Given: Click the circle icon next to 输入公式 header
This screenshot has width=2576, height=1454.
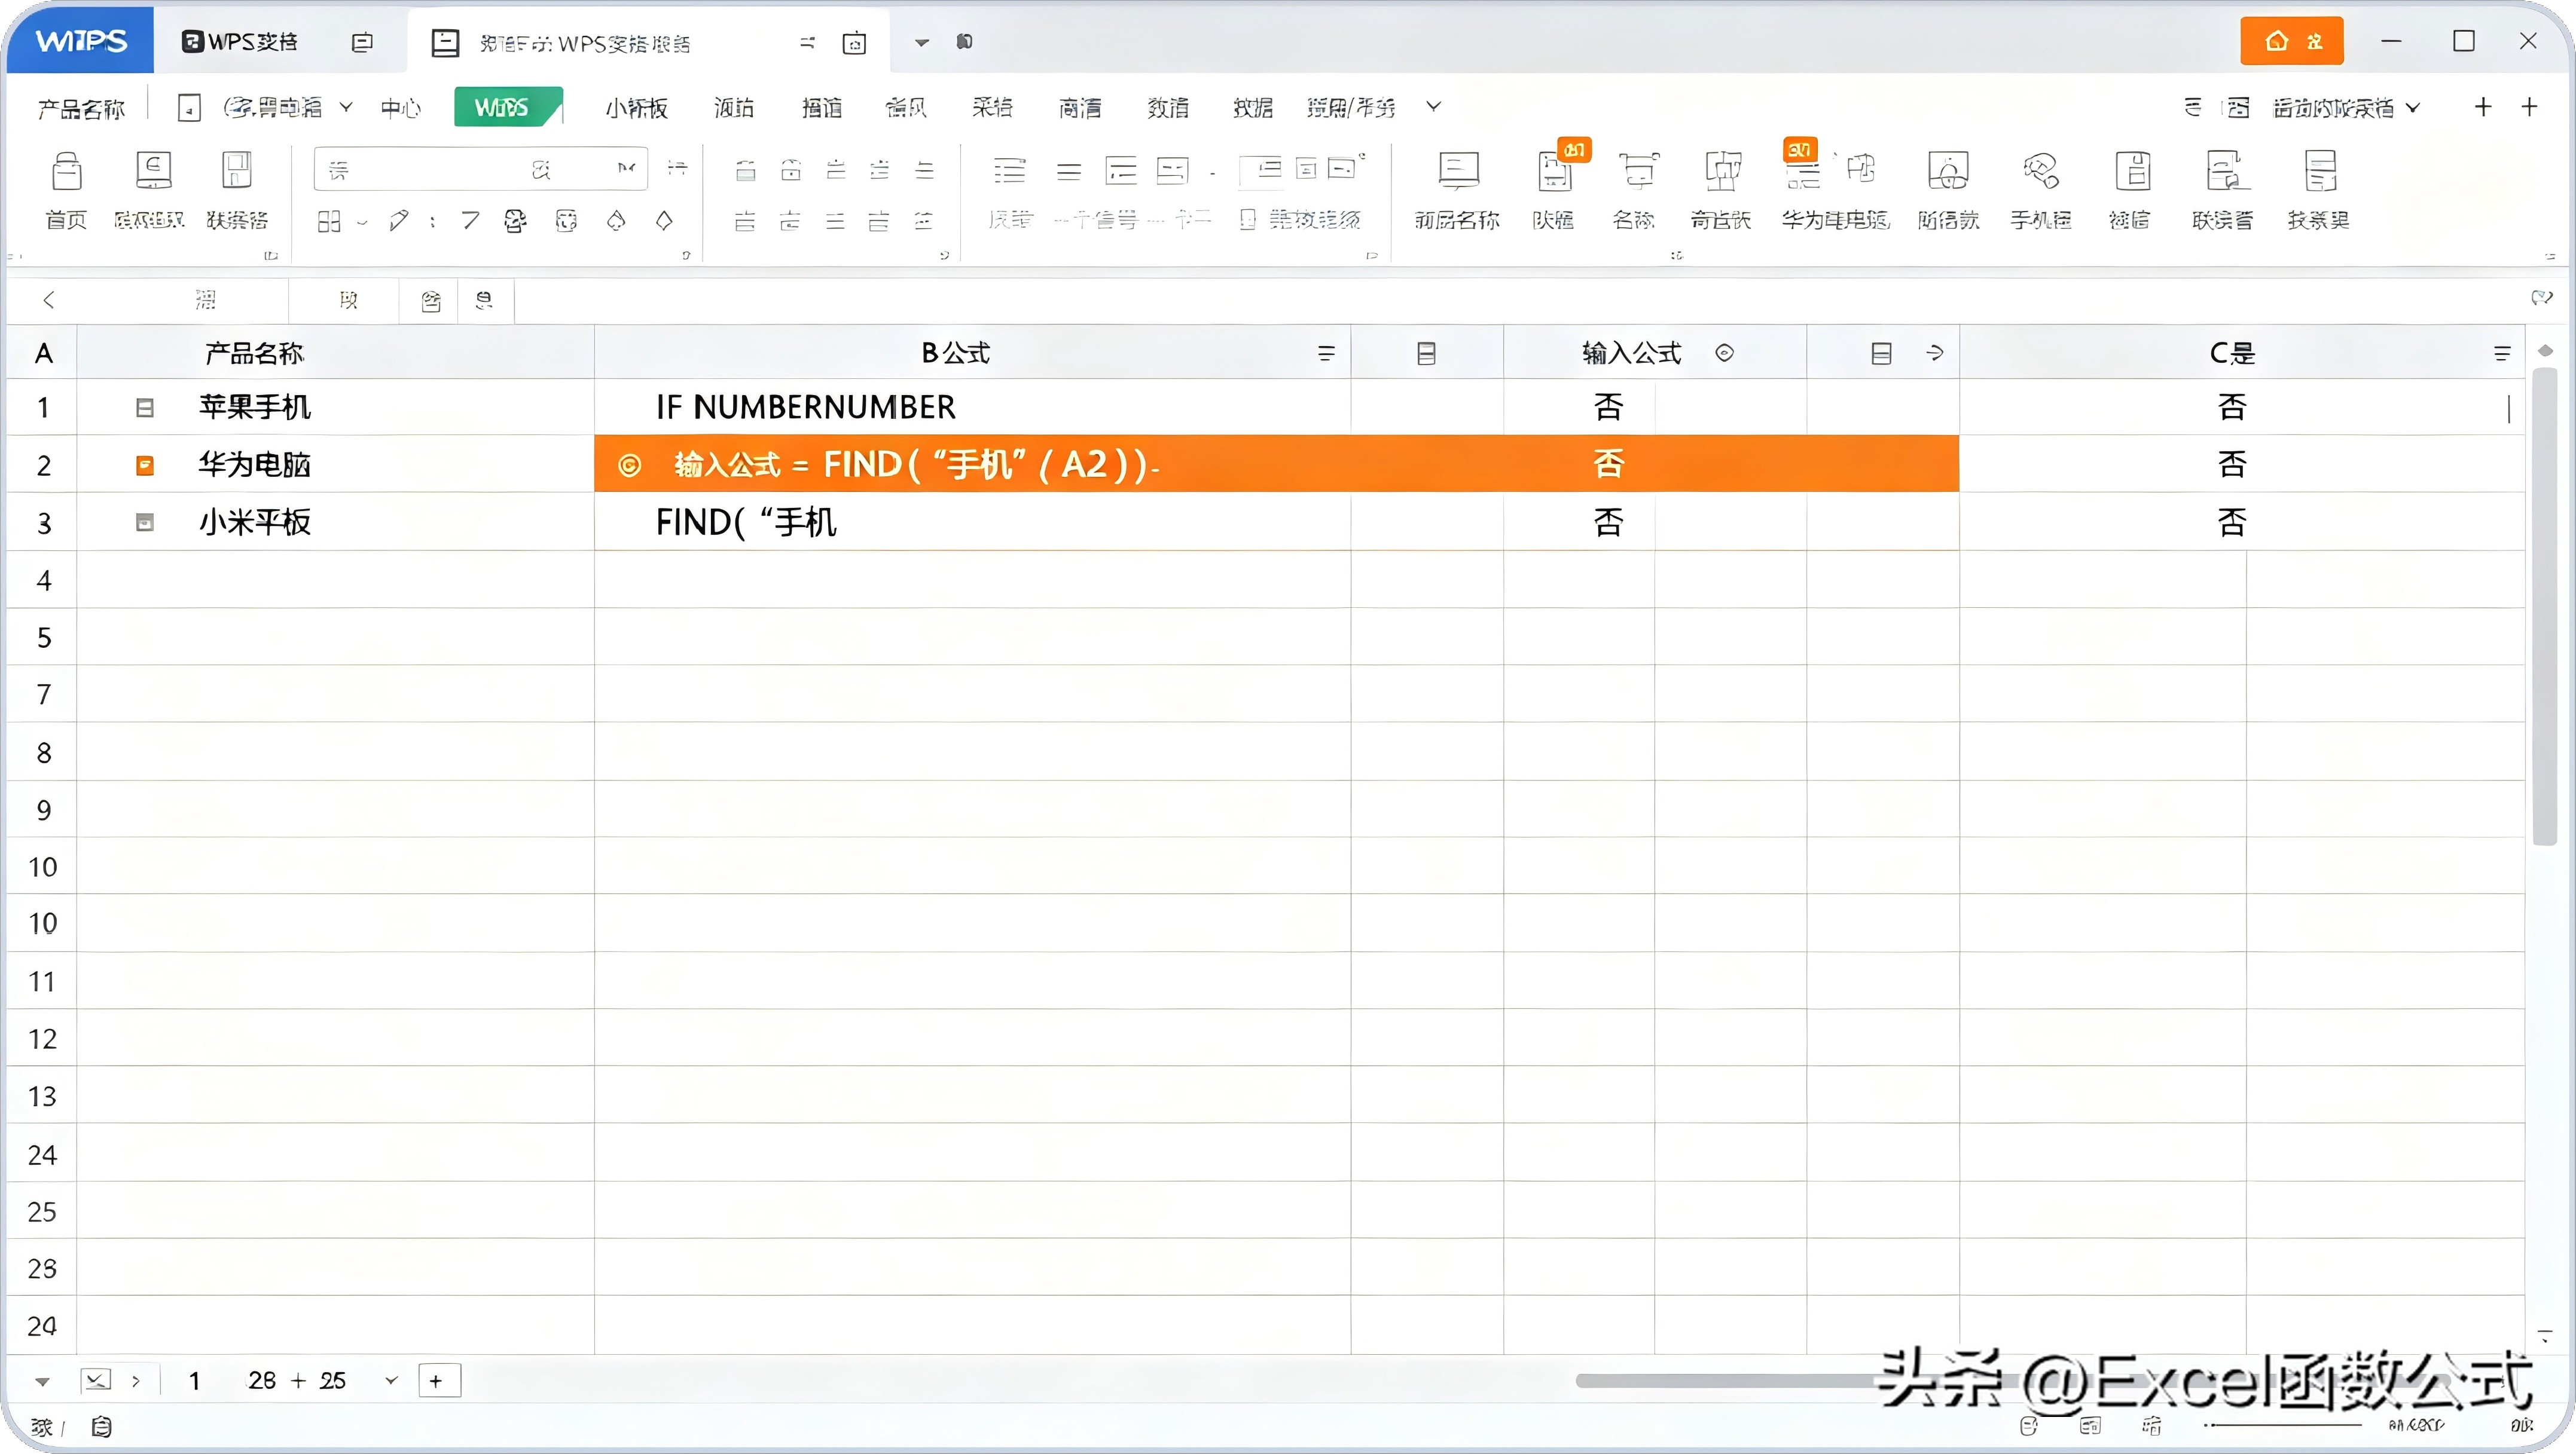Looking at the screenshot, I should tap(1724, 353).
